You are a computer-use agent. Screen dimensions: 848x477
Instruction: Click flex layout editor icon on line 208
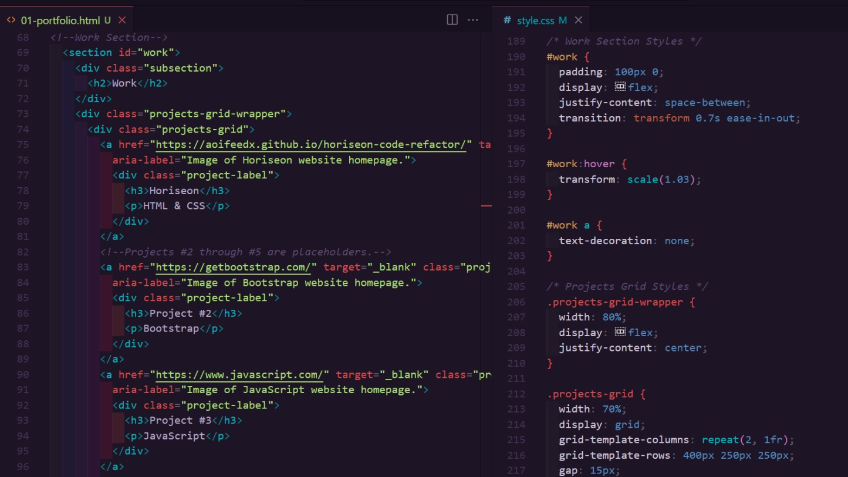tap(620, 332)
